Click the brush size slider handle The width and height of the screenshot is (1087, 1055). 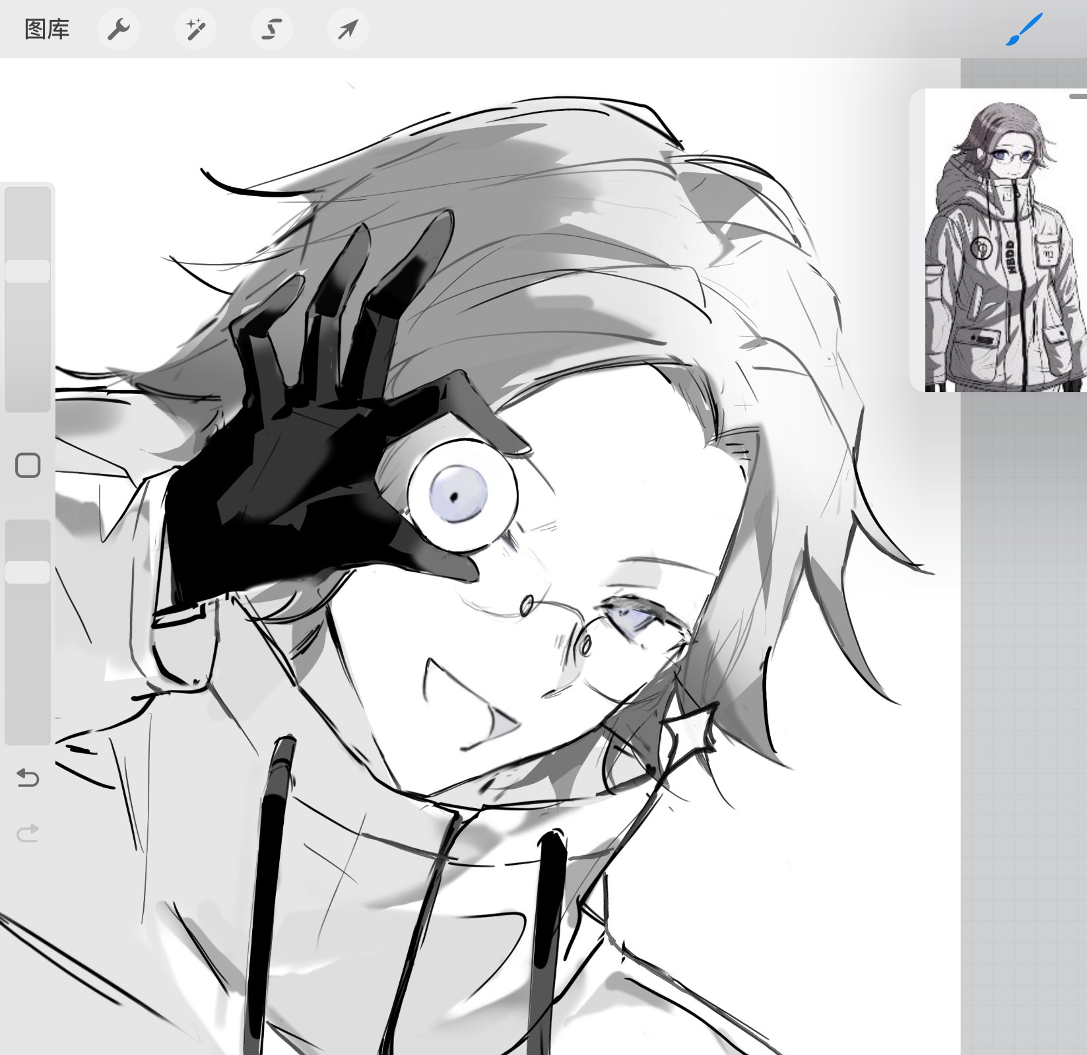[28, 271]
